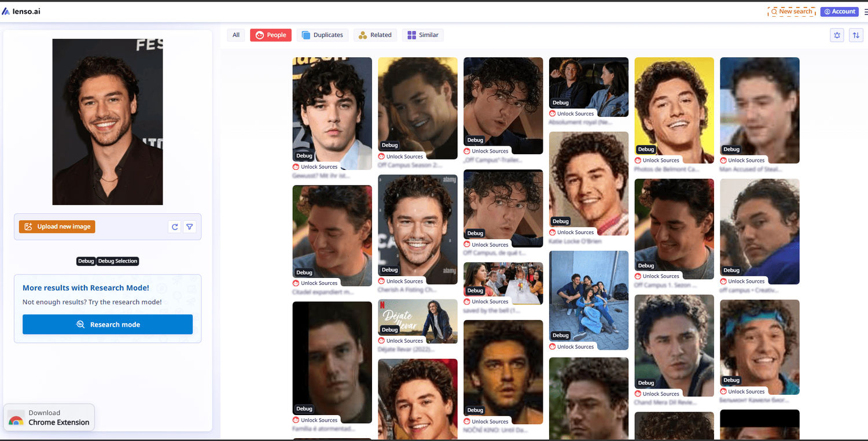The width and height of the screenshot is (868, 441).
Task: Unlock Sources for 'Gewusst? Mit ihr ist...' result
Action: coord(315,167)
